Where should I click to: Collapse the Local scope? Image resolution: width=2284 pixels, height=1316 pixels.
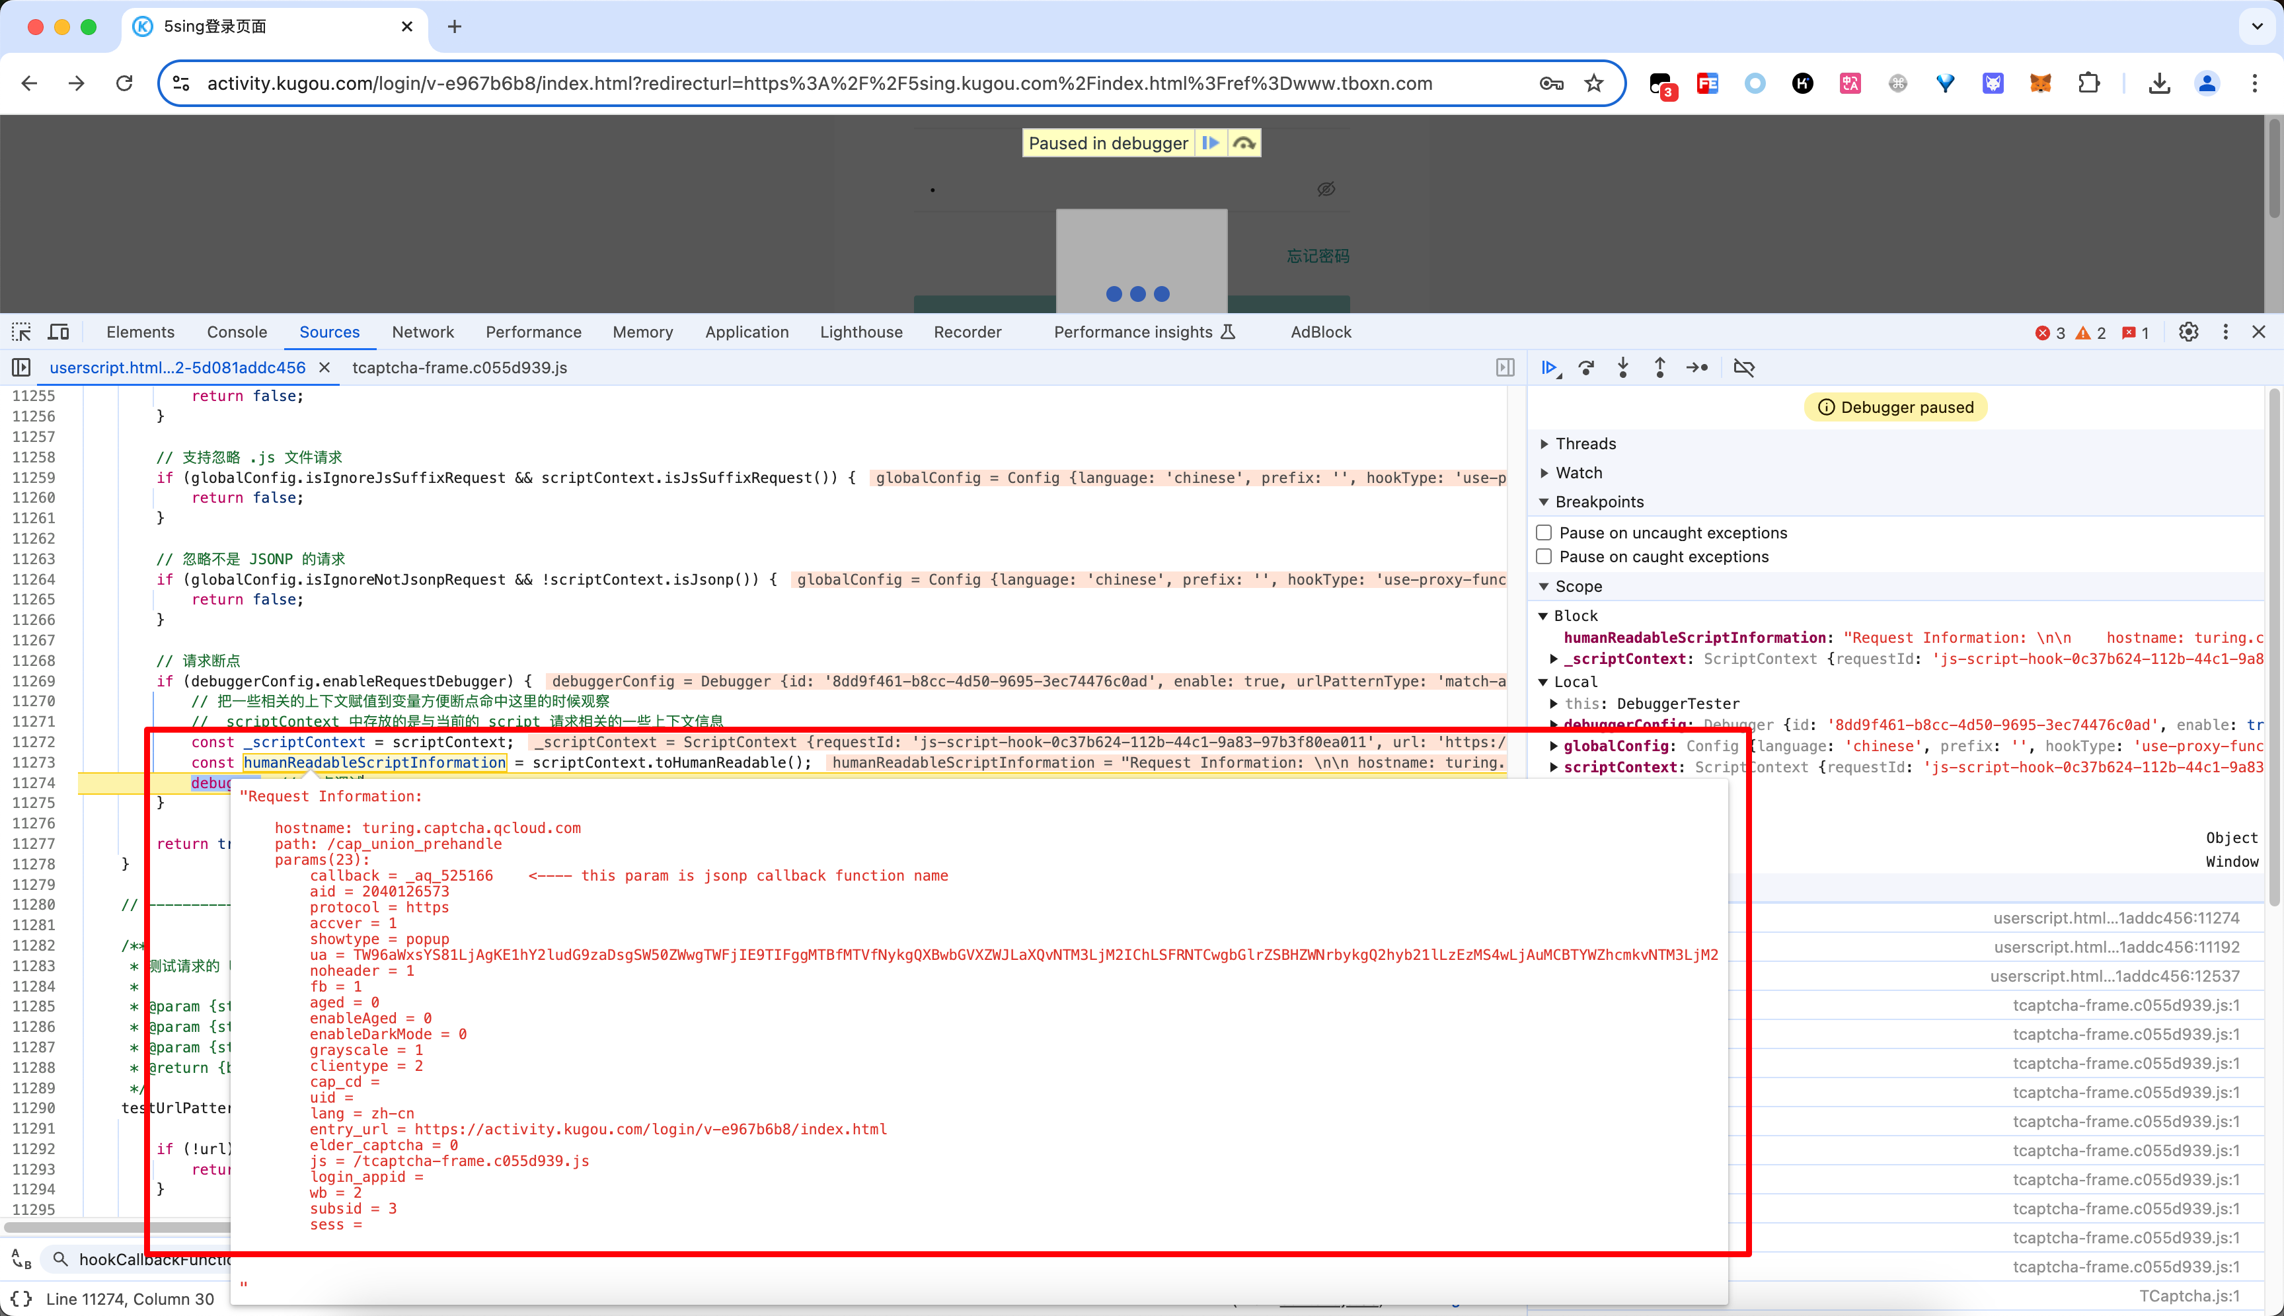[x=1544, y=682]
